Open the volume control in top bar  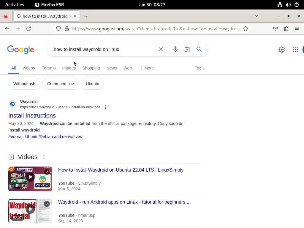[288, 5]
